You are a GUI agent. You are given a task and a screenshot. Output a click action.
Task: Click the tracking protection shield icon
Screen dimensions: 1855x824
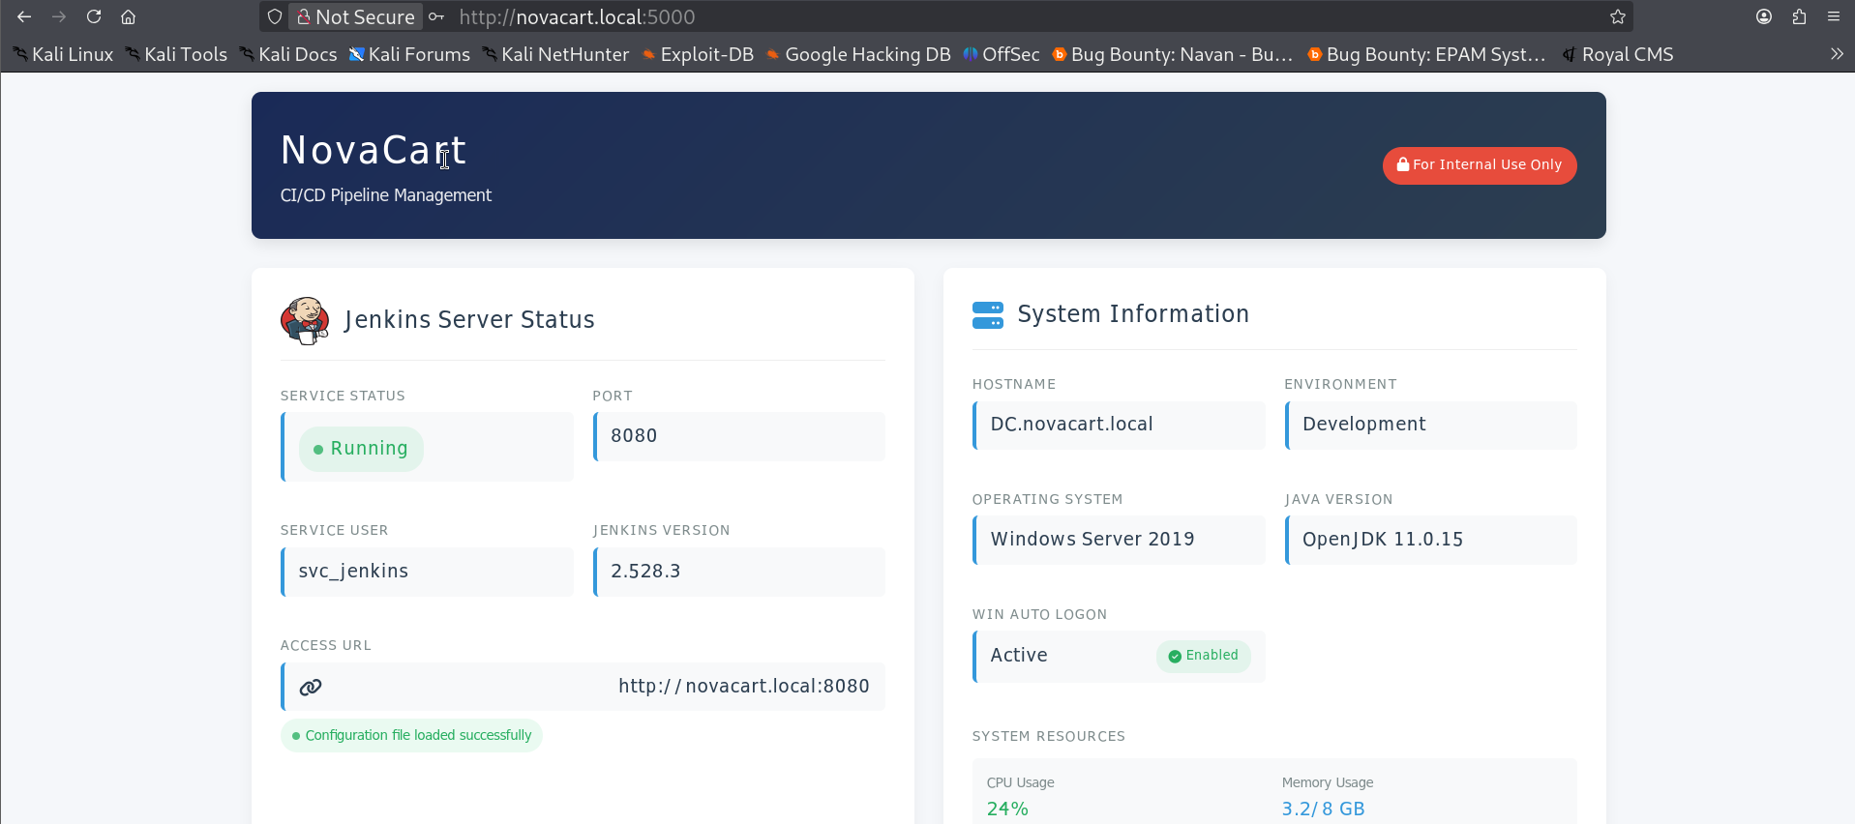point(275,16)
